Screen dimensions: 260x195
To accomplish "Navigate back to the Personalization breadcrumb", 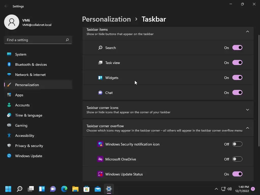I will click(x=106, y=19).
